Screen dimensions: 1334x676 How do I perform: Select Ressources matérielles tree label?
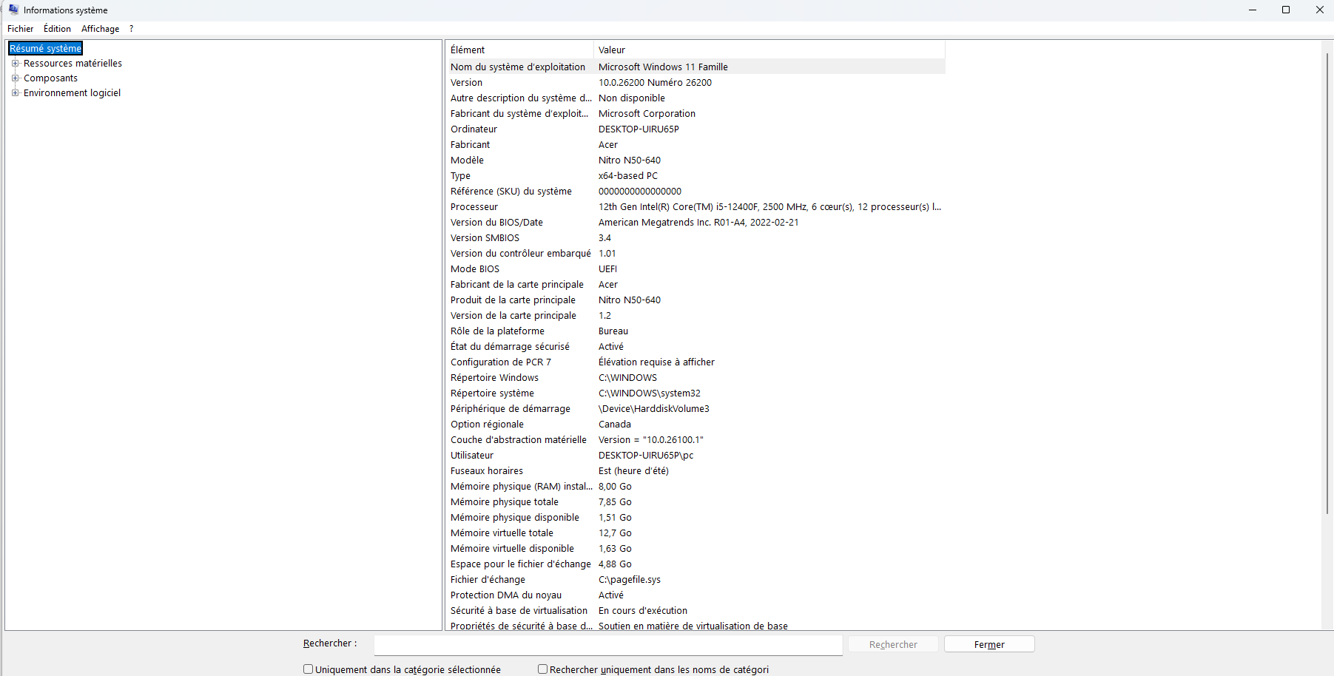pos(73,63)
